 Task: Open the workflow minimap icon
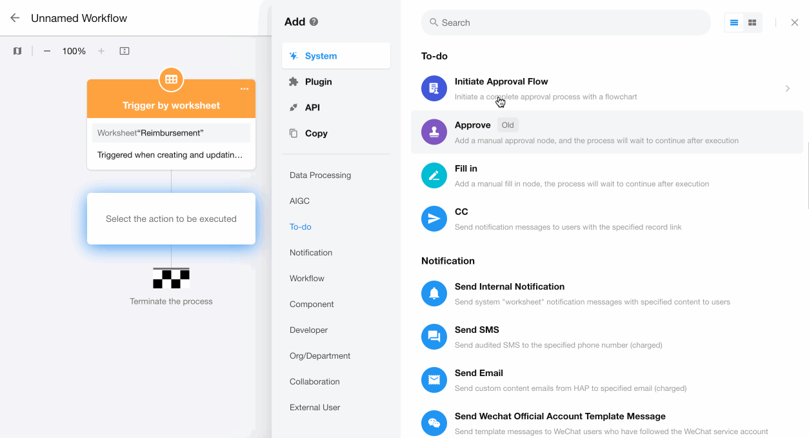tap(17, 51)
